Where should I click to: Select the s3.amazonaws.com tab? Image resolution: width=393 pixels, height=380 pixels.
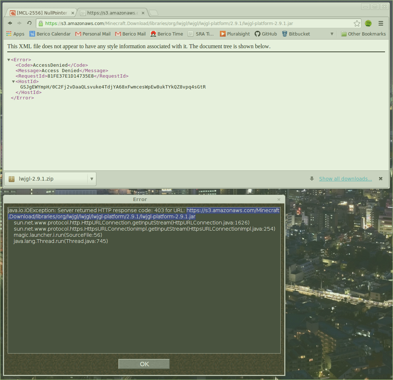[110, 13]
